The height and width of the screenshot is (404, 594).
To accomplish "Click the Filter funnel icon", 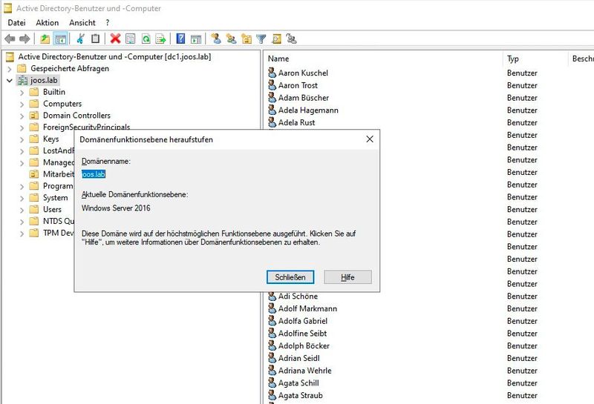I will 261,39.
